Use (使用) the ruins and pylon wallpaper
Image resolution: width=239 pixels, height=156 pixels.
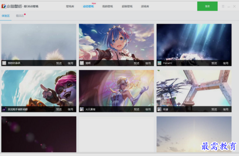pos(226,109)
